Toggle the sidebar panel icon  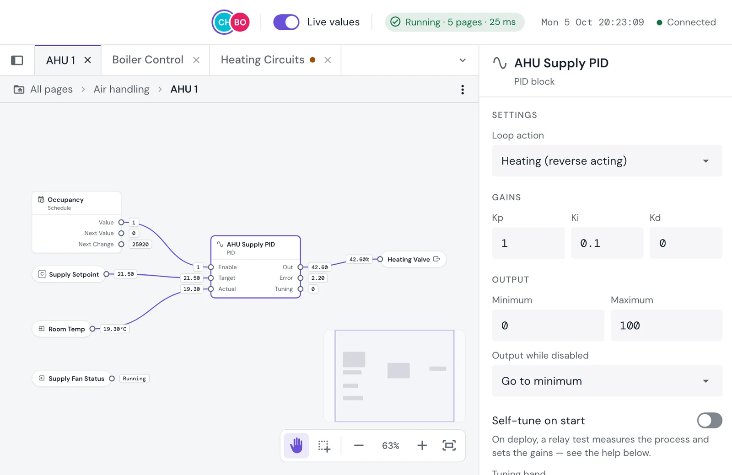tap(17, 60)
